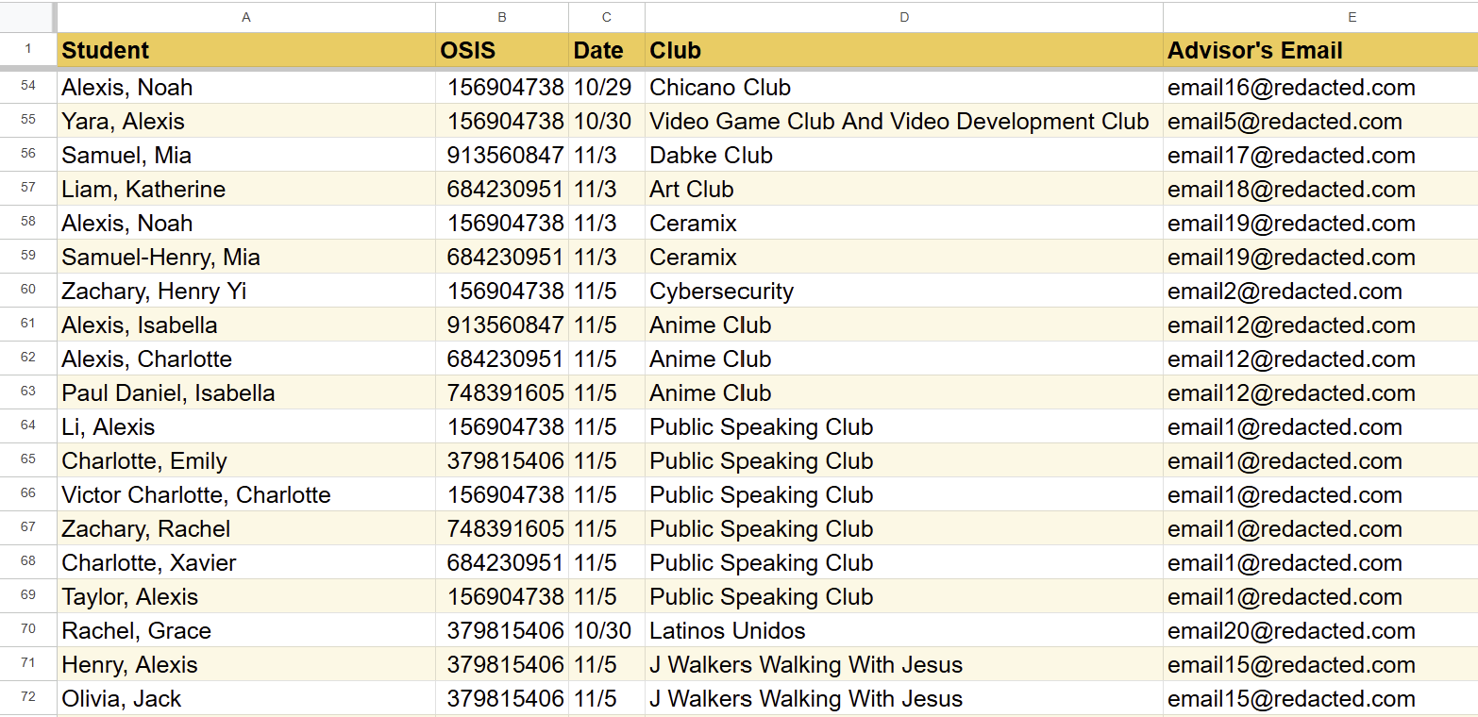Select the 'Henry, Alexis' cell
The height and width of the screenshot is (717, 1478).
(246, 664)
